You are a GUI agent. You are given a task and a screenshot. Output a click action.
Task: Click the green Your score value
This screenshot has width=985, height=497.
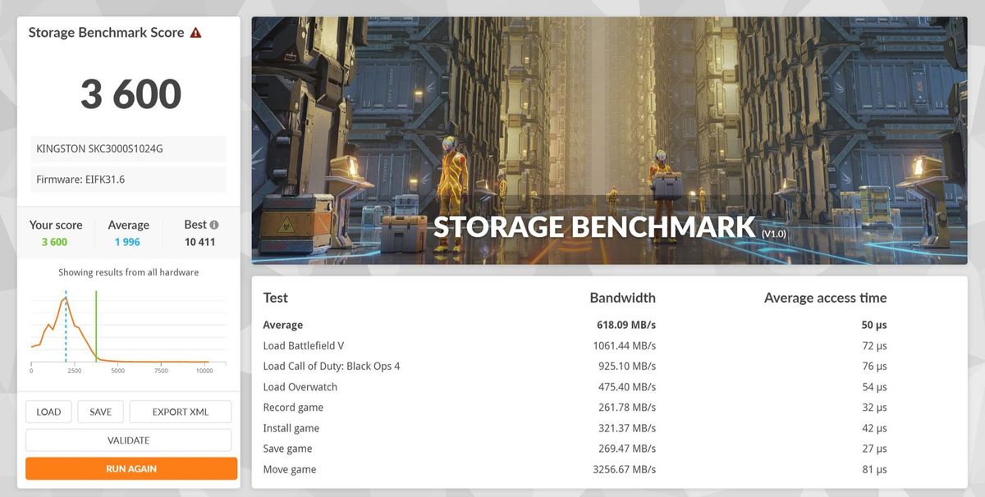click(54, 242)
